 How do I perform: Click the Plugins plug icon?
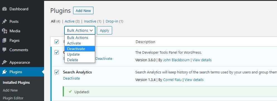coord(4,72)
